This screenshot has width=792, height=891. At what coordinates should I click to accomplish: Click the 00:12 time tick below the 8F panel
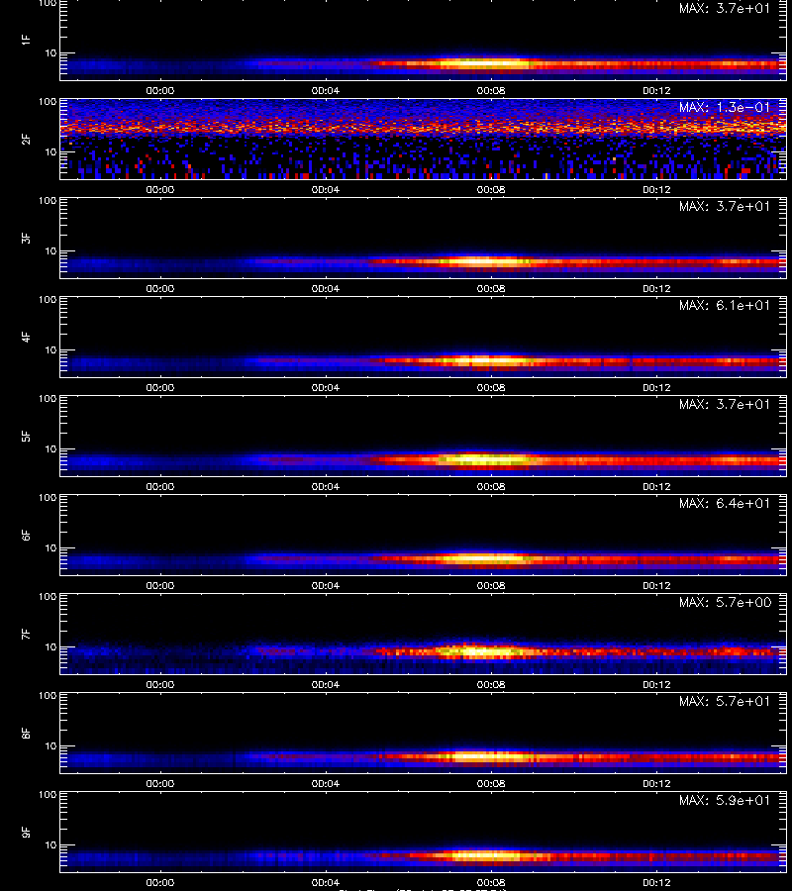(x=656, y=784)
